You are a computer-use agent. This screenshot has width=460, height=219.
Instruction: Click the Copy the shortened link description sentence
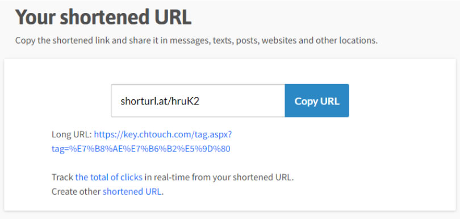(x=196, y=40)
